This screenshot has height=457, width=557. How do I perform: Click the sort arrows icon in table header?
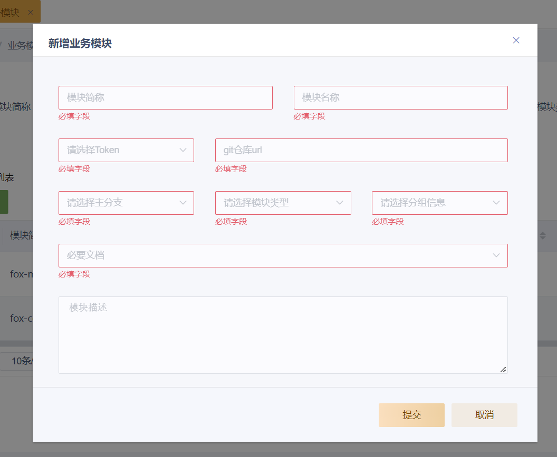coord(543,235)
